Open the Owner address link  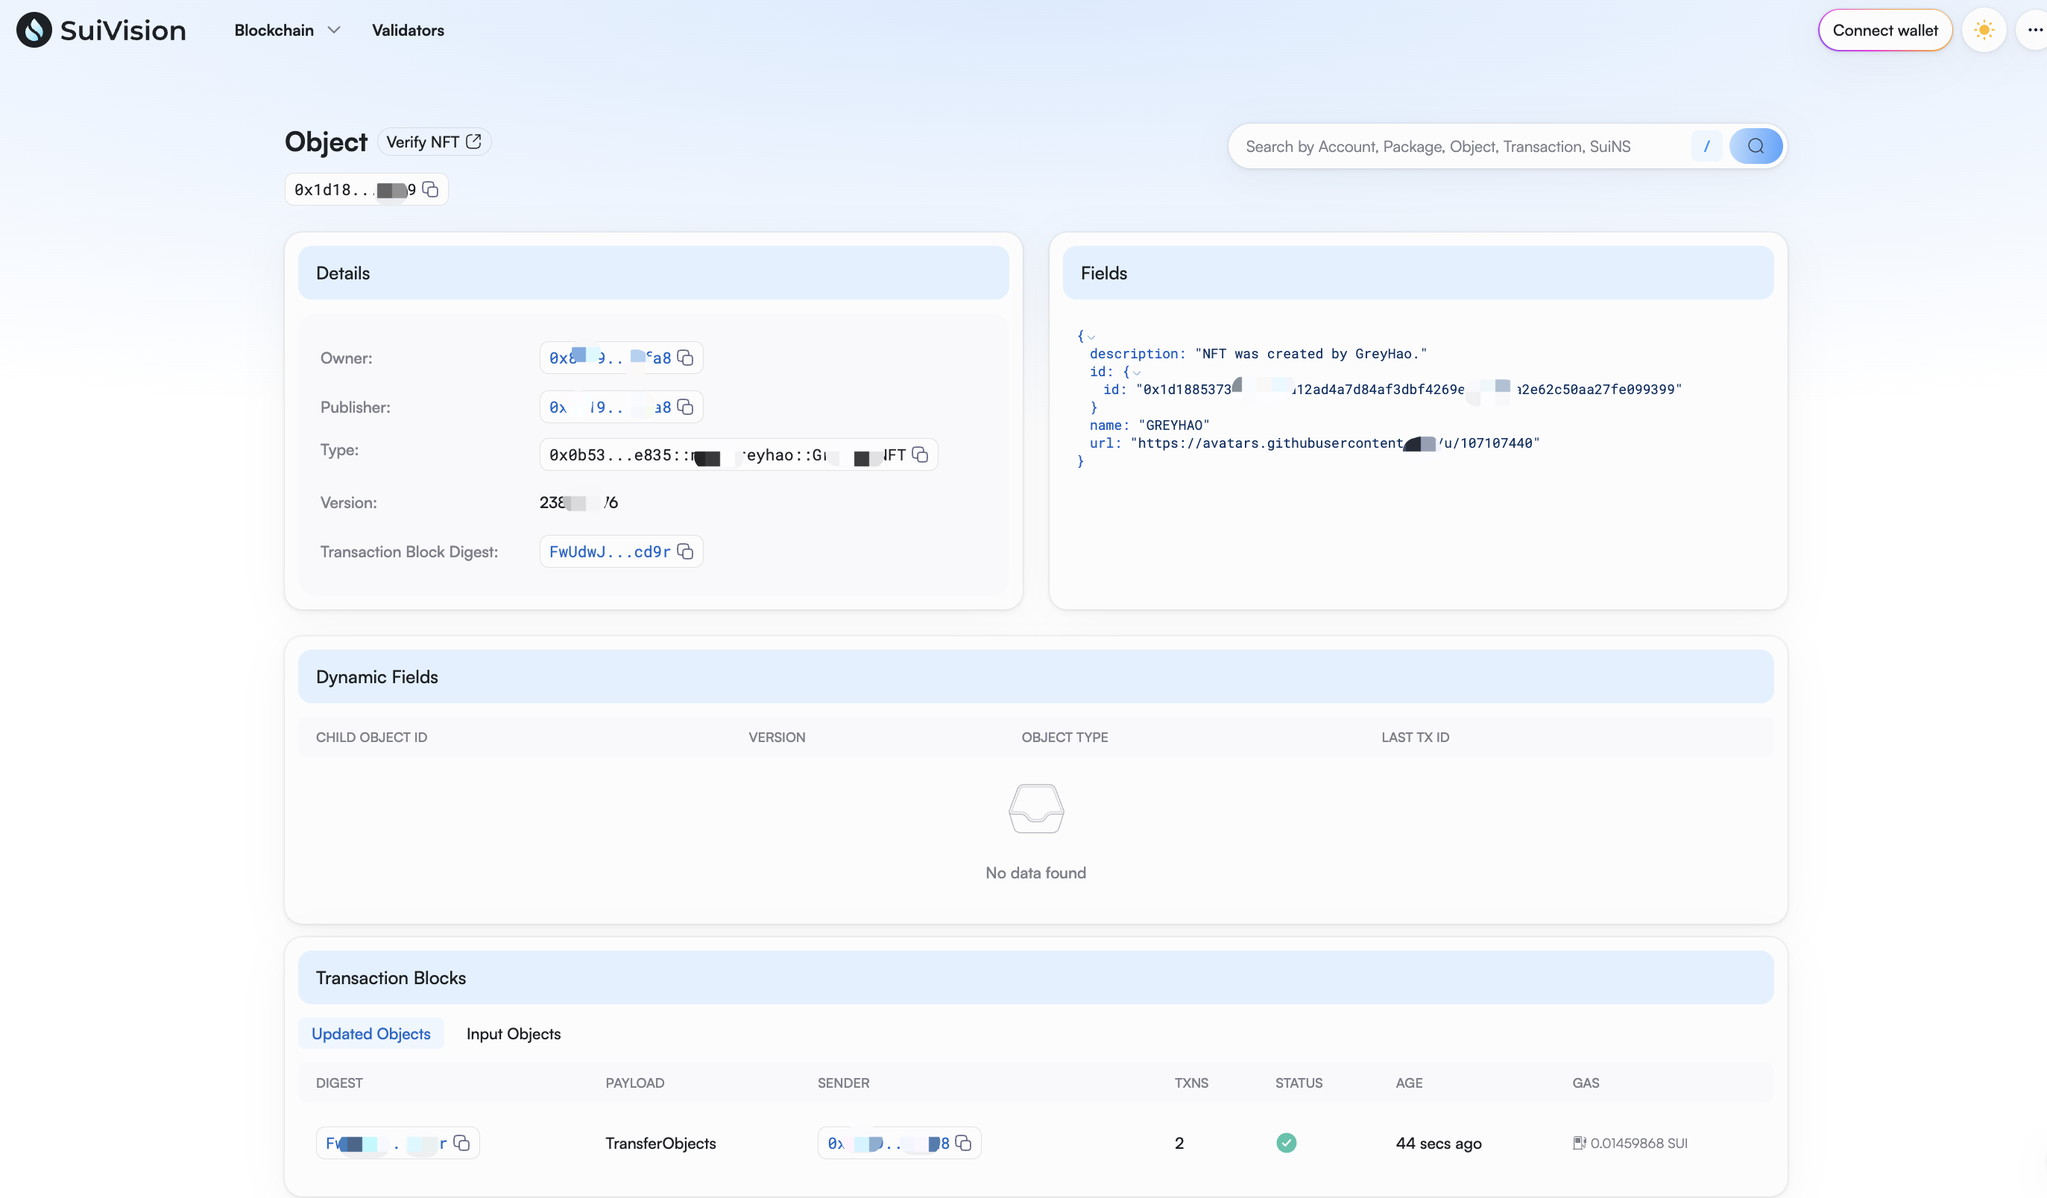click(x=610, y=358)
